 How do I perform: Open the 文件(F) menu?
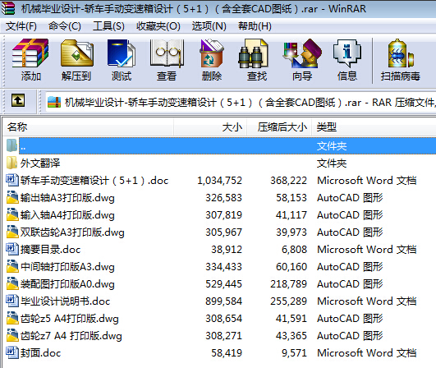pos(21,26)
